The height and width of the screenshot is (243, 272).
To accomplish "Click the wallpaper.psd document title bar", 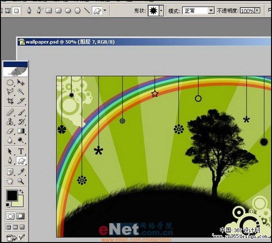I will click(x=144, y=42).
